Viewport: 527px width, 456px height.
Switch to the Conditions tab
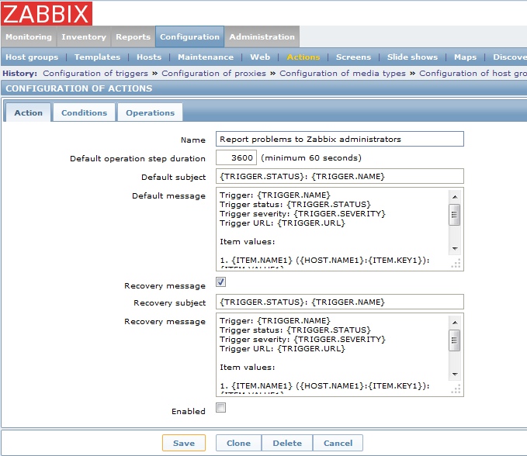(84, 112)
